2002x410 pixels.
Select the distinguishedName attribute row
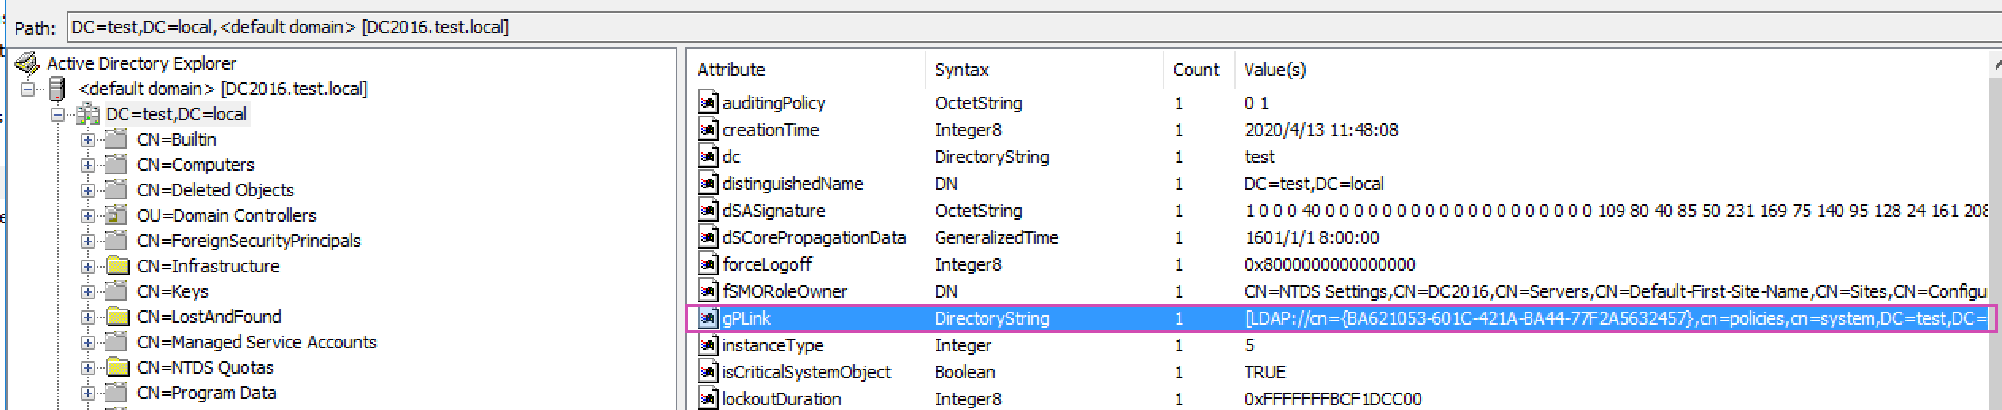click(x=792, y=184)
